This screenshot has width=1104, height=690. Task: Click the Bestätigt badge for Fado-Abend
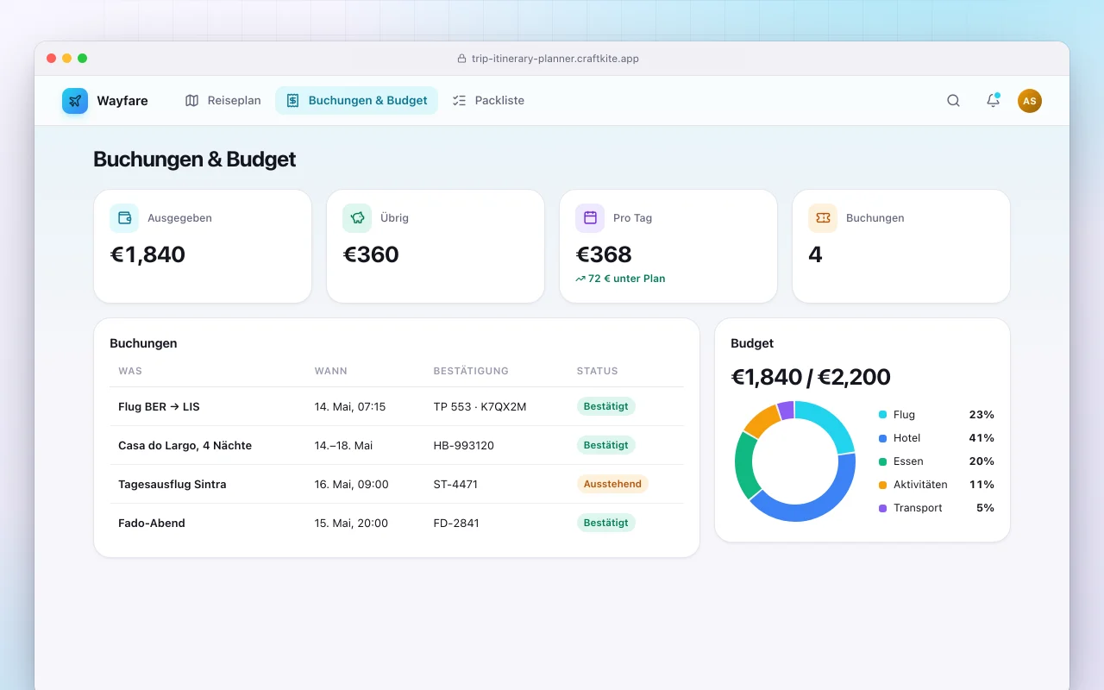(x=606, y=523)
